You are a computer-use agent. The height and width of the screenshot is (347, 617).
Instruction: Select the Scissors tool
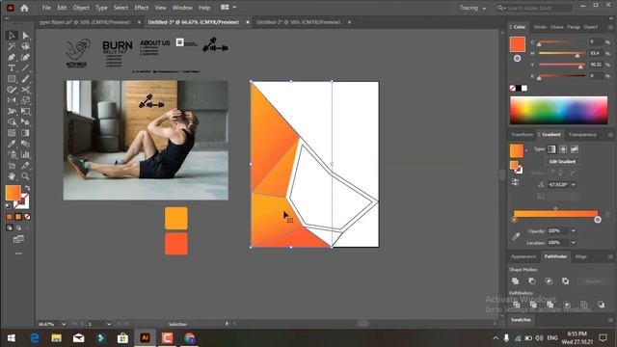(26, 90)
